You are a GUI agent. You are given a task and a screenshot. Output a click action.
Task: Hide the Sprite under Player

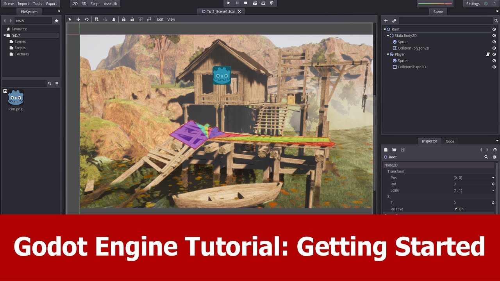(x=494, y=60)
